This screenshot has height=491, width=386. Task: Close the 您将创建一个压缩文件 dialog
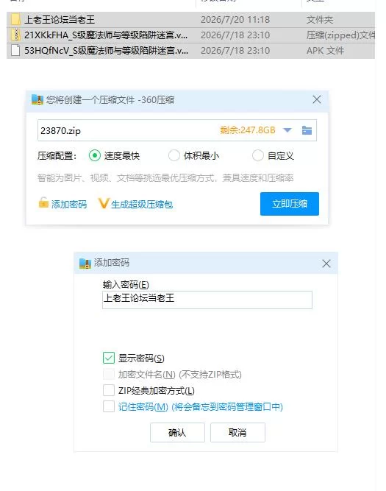(x=317, y=99)
